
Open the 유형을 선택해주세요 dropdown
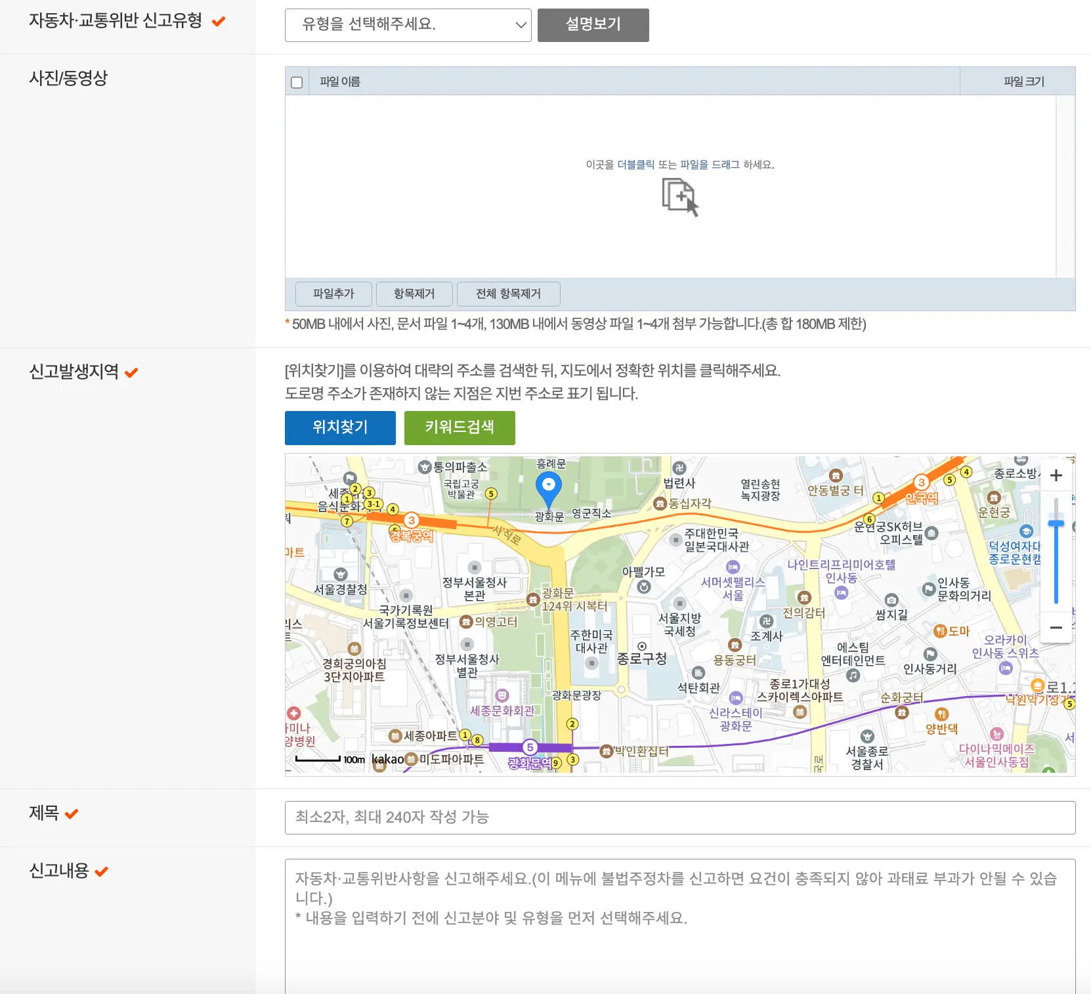point(408,25)
